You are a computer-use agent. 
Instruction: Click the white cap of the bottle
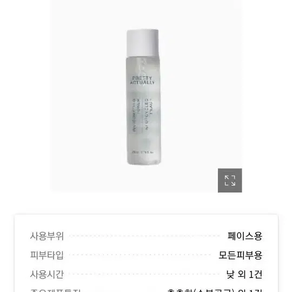(x=143, y=43)
